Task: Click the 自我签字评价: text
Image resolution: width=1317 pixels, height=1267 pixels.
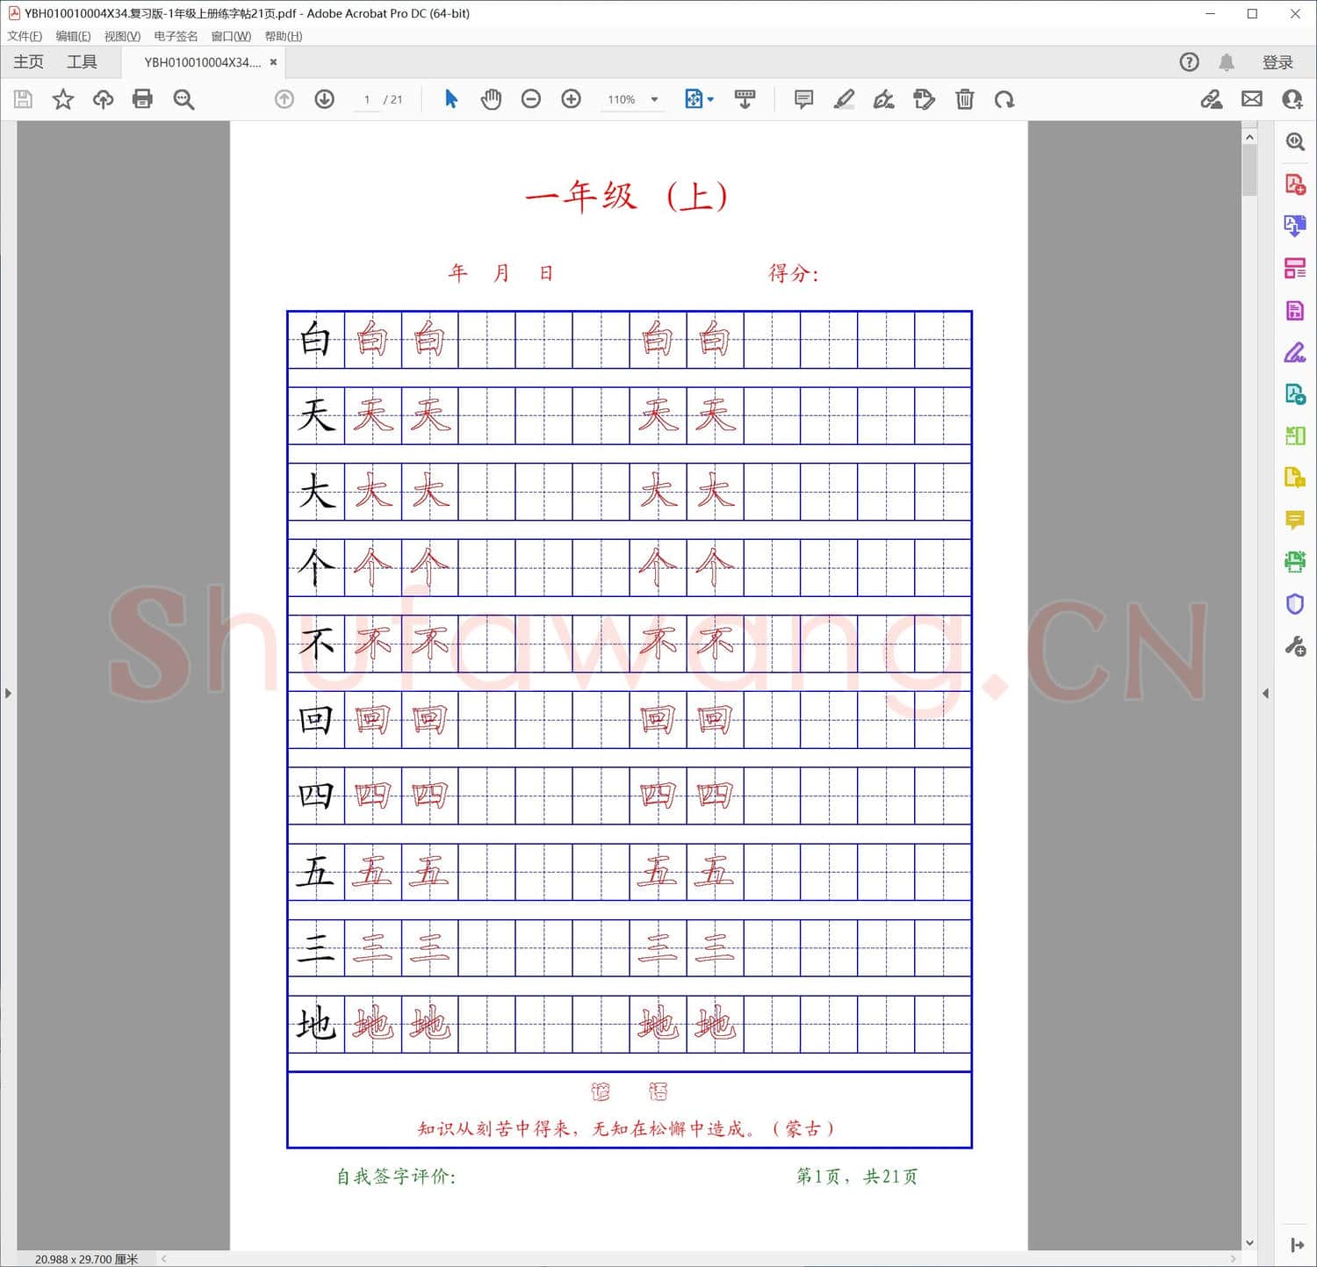Action: [396, 1177]
